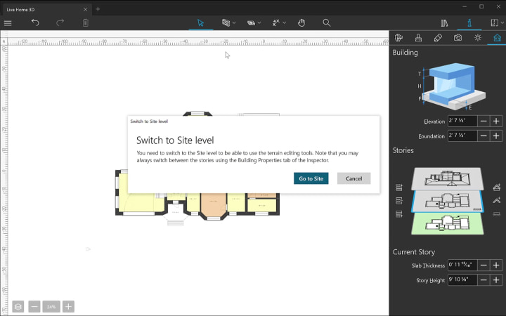Image resolution: width=506 pixels, height=316 pixels.
Task: Choose the floor and ceiling tools icon
Action: click(x=251, y=23)
